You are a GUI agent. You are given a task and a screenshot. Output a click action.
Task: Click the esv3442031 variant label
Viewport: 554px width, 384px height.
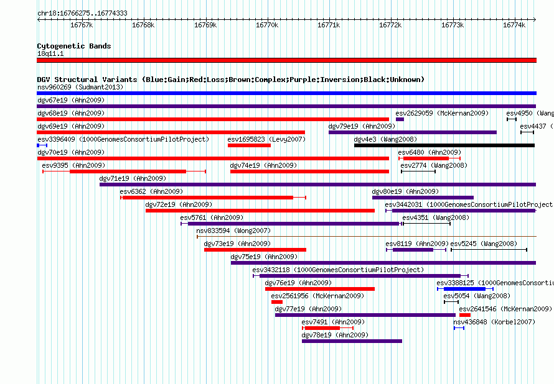point(469,204)
